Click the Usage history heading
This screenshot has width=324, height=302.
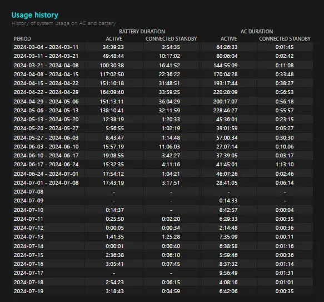pyautogui.click(x=34, y=15)
